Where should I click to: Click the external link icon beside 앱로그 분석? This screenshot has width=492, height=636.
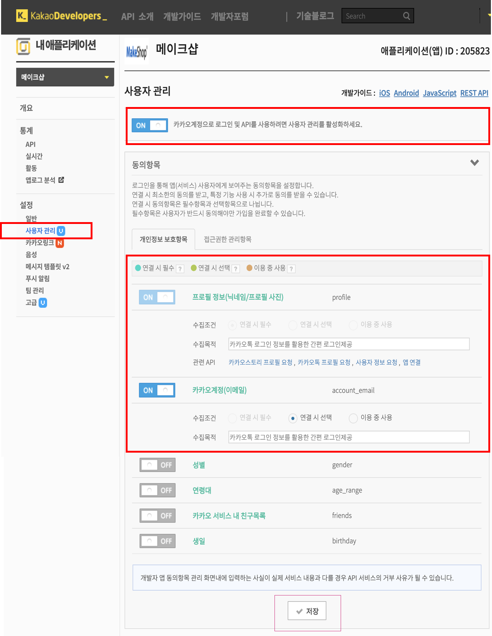pyautogui.click(x=61, y=180)
